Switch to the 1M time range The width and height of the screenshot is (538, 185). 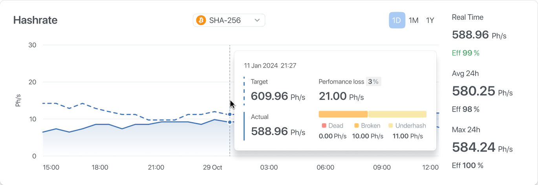[414, 20]
